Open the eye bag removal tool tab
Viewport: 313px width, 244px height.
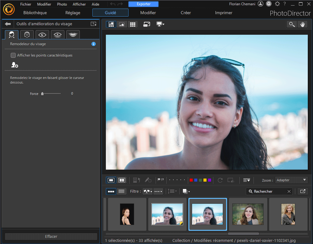pyautogui.click(x=57, y=34)
